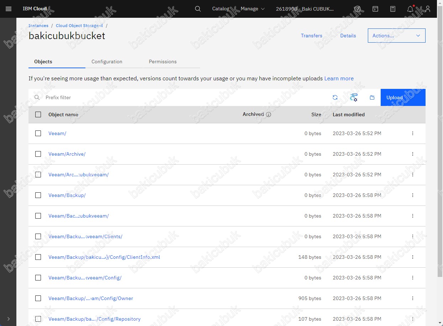Viewport: 443px width, 326px height.
Task: Open overflow menu for Veeam/Archive/ row
Action: 413,154
